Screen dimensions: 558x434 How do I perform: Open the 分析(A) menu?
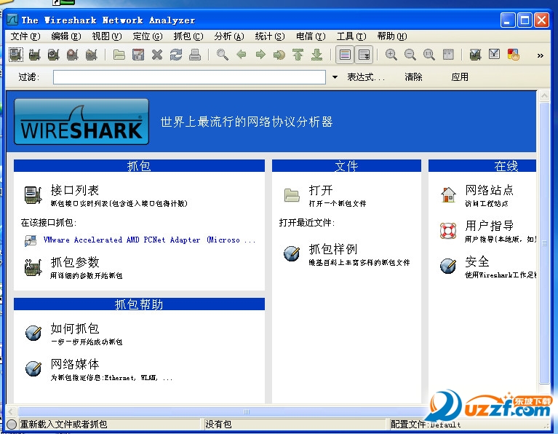(229, 36)
